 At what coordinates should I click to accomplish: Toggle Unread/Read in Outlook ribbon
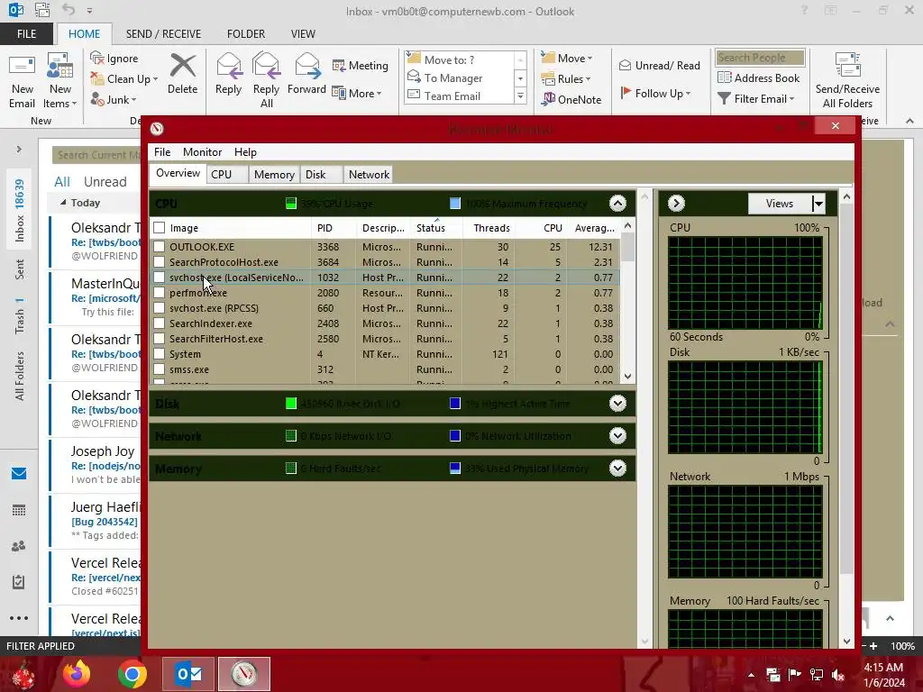(x=659, y=65)
